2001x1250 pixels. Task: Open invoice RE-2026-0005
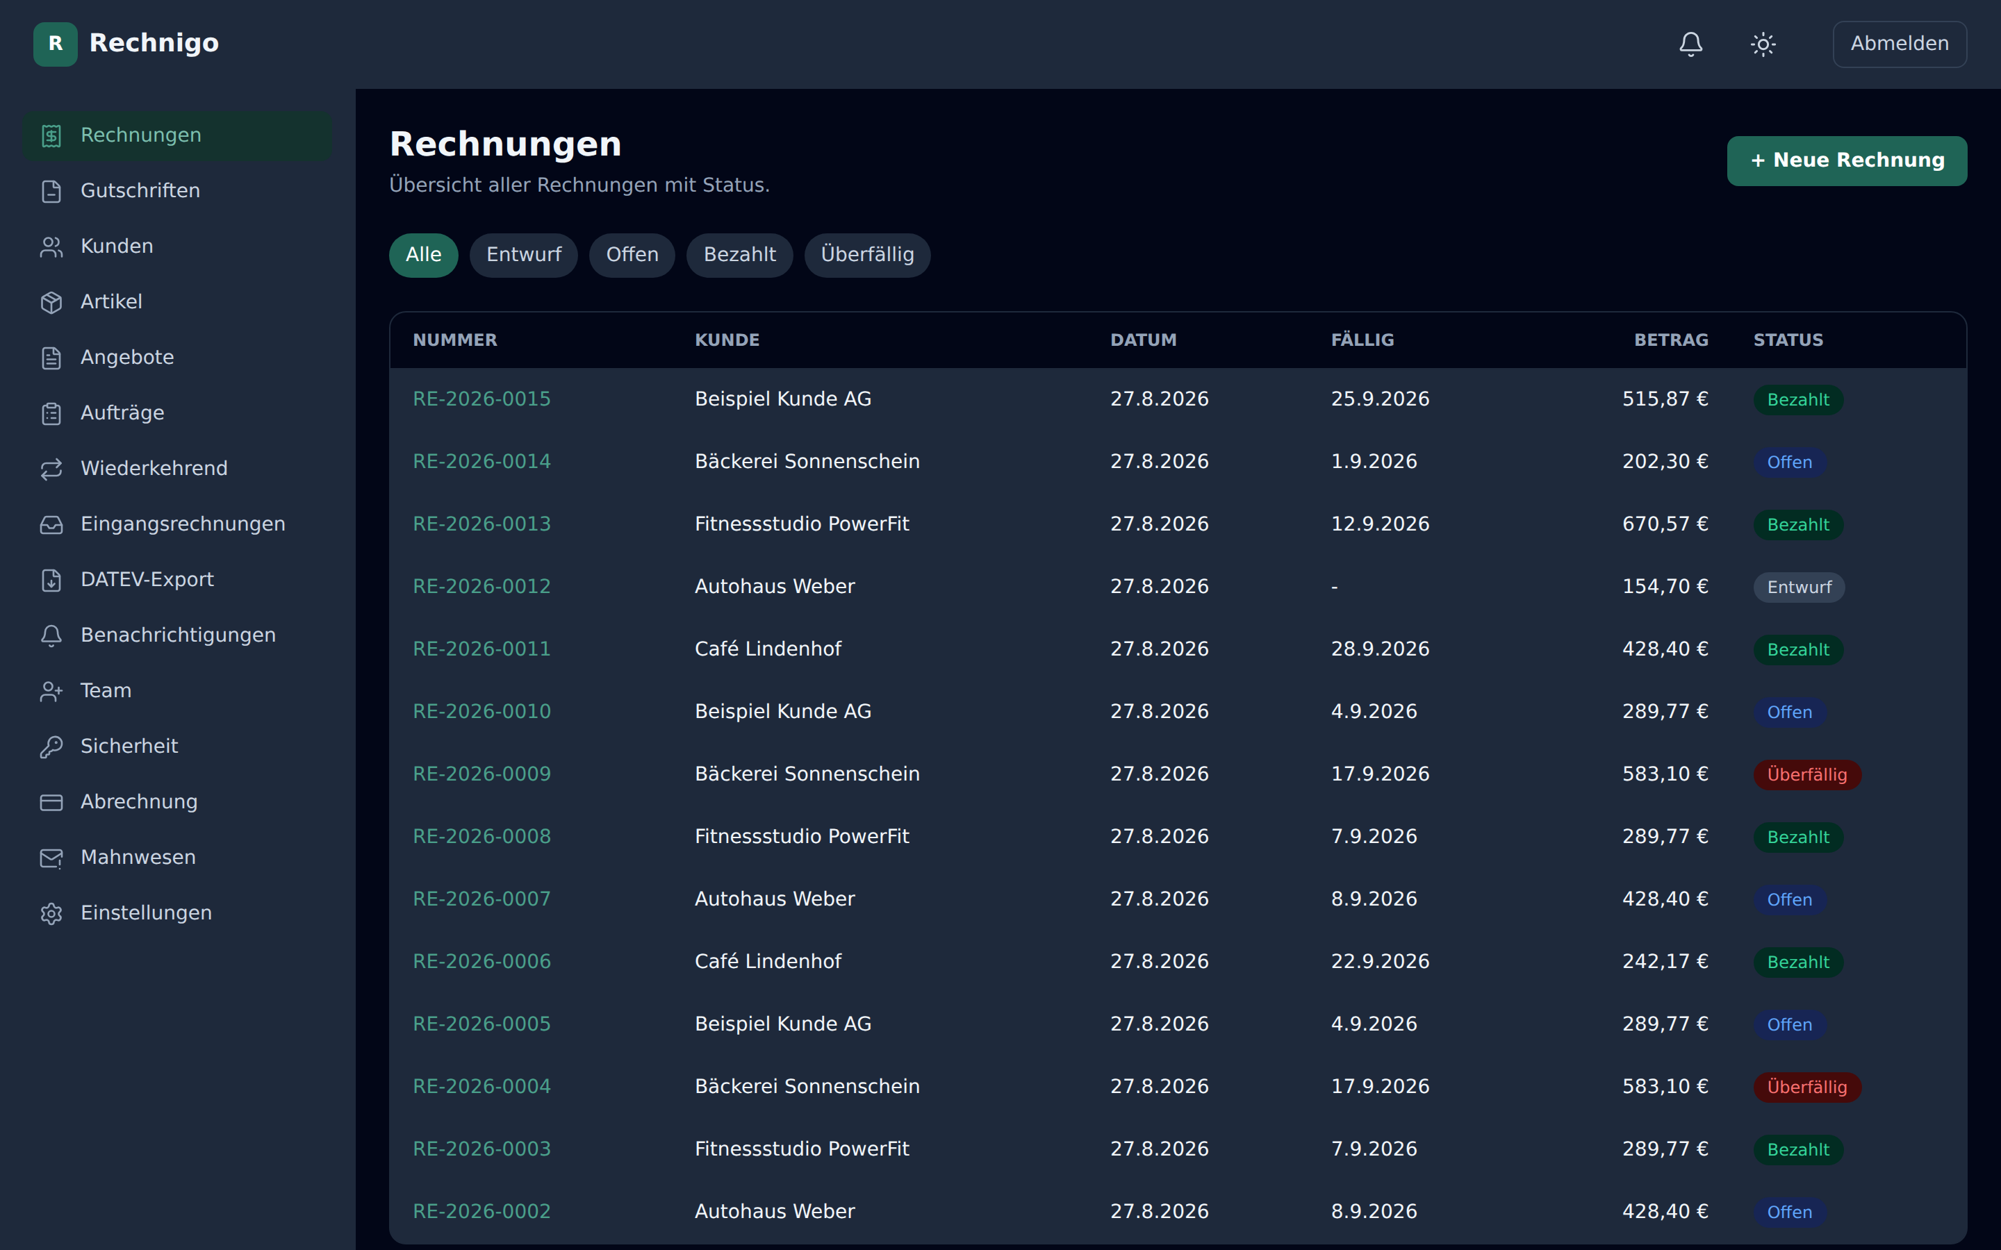click(481, 1024)
